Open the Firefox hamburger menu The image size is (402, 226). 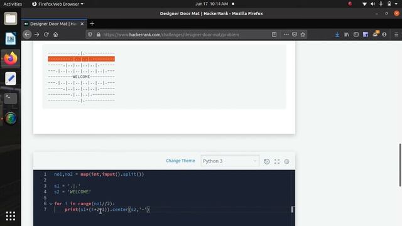396,35
